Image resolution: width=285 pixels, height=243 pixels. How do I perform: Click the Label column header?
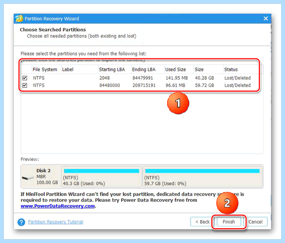(x=79, y=70)
